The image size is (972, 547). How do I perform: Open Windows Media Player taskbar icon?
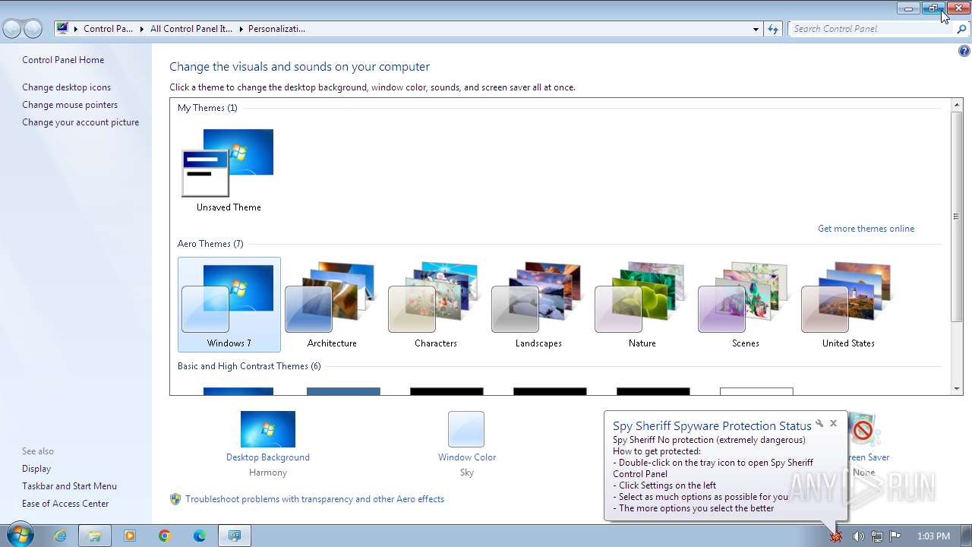(x=129, y=536)
